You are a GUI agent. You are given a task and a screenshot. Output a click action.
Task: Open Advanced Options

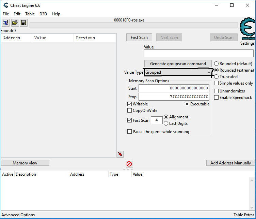[x=18, y=215]
